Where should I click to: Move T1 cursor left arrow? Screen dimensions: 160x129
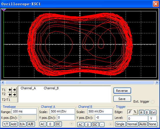pos(10,90)
